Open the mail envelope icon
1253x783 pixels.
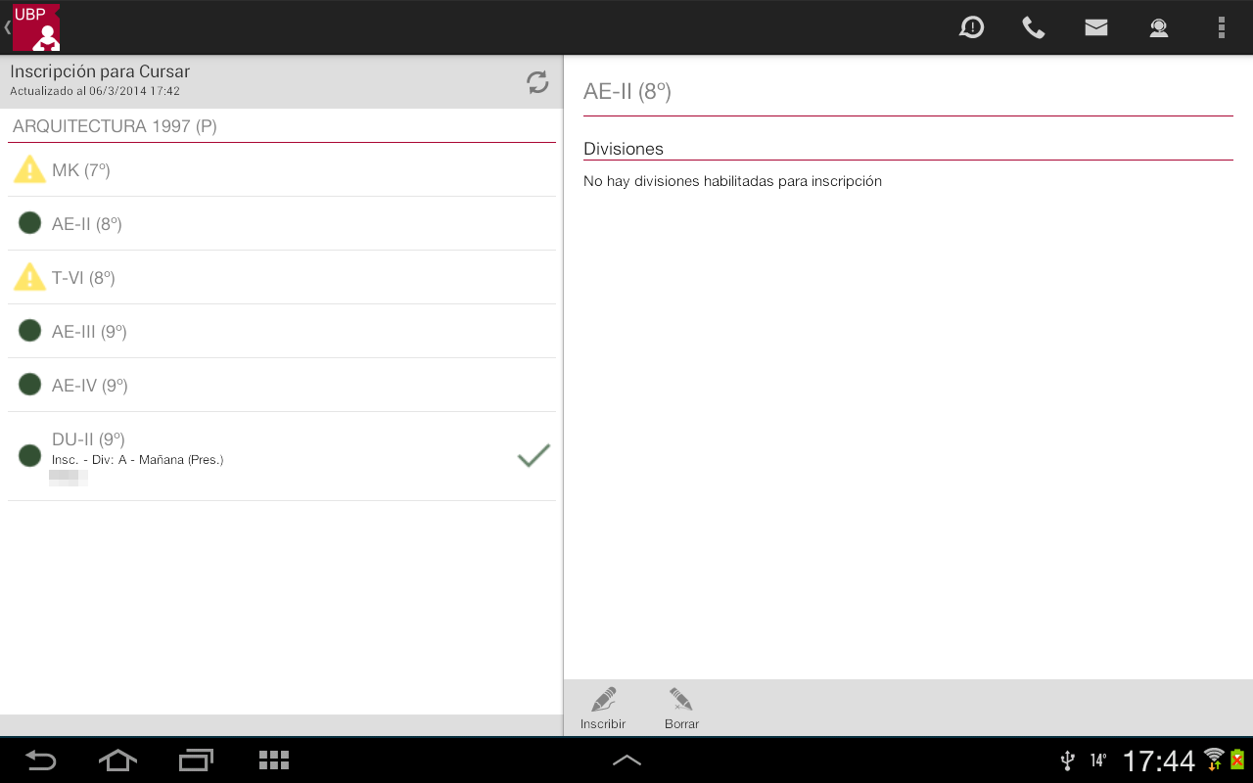pyautogui.click(x=1096, y=27)
